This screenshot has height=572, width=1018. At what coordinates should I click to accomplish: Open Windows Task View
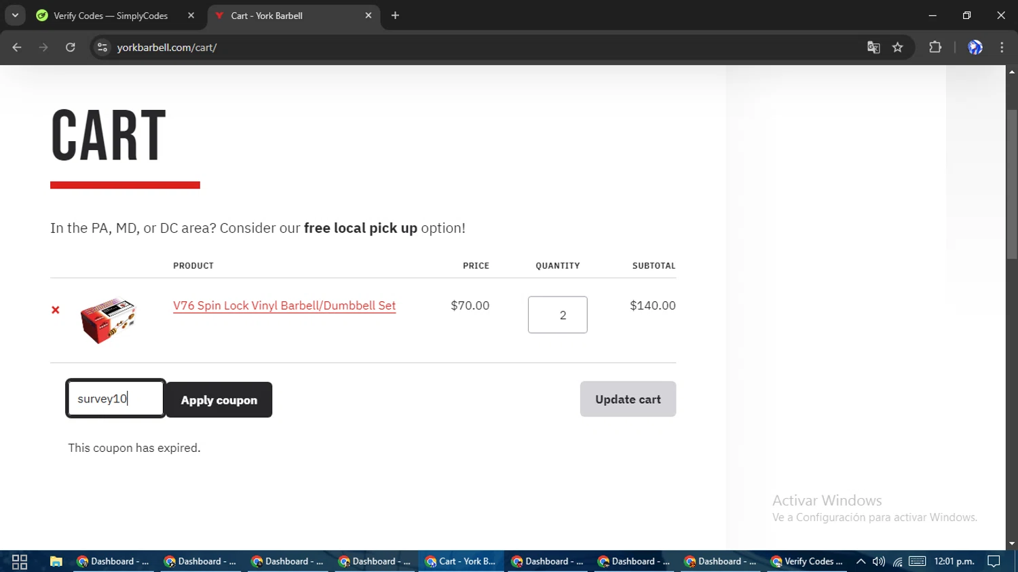20,561
